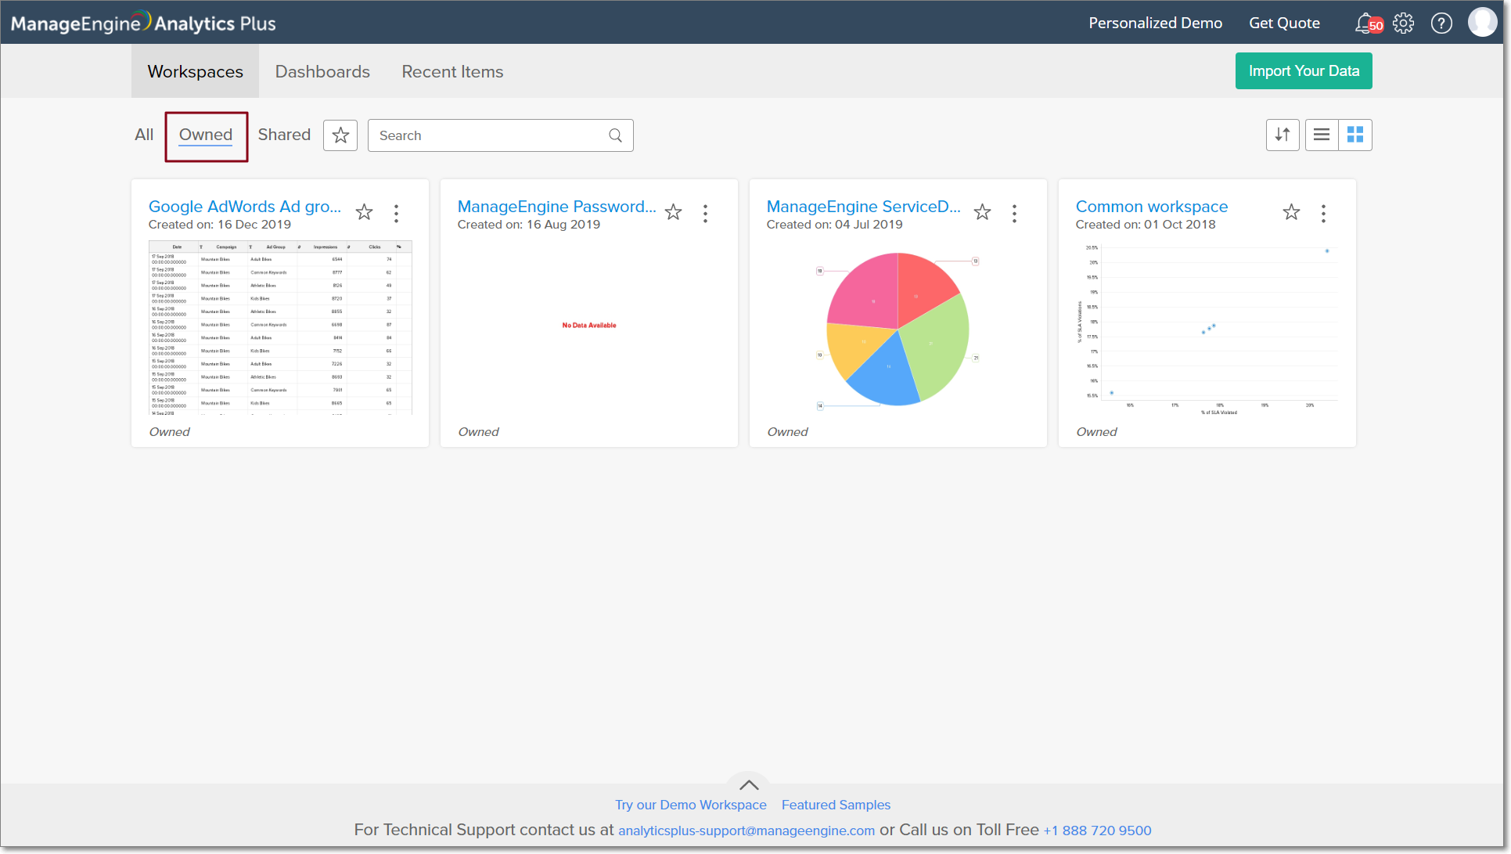Open the notifications bell icon
The height and width of the screenshot is (854, 1511).
1365,23
